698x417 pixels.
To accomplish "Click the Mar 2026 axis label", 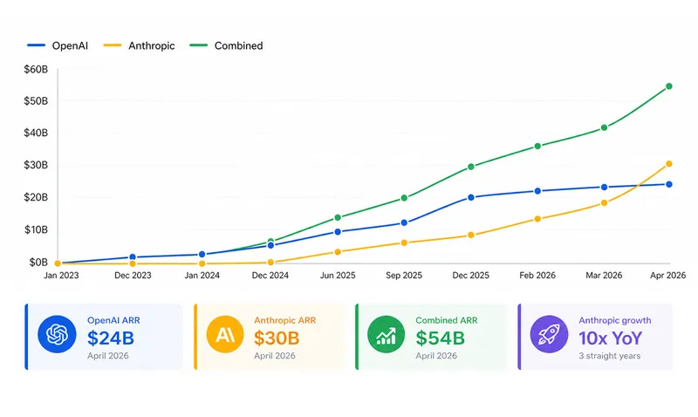I will coord(604,276).
